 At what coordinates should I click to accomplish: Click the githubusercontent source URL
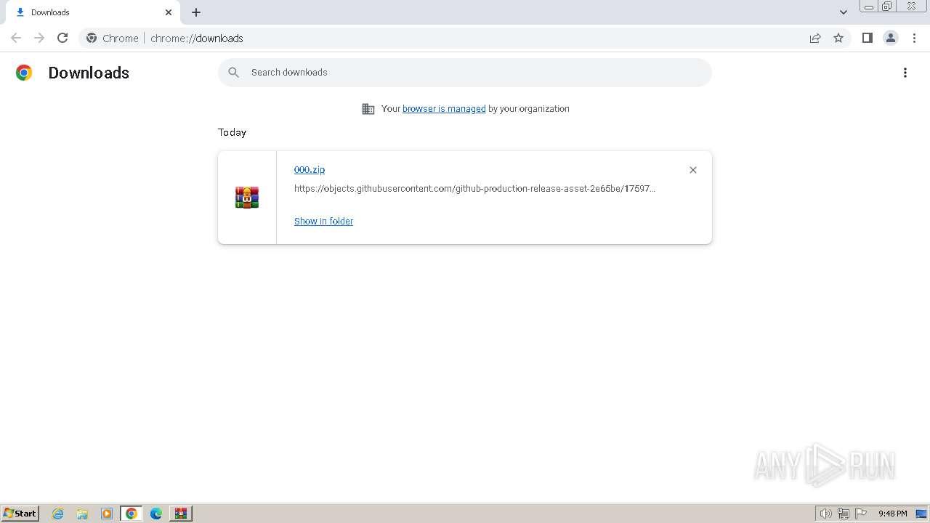coord(474,188)
